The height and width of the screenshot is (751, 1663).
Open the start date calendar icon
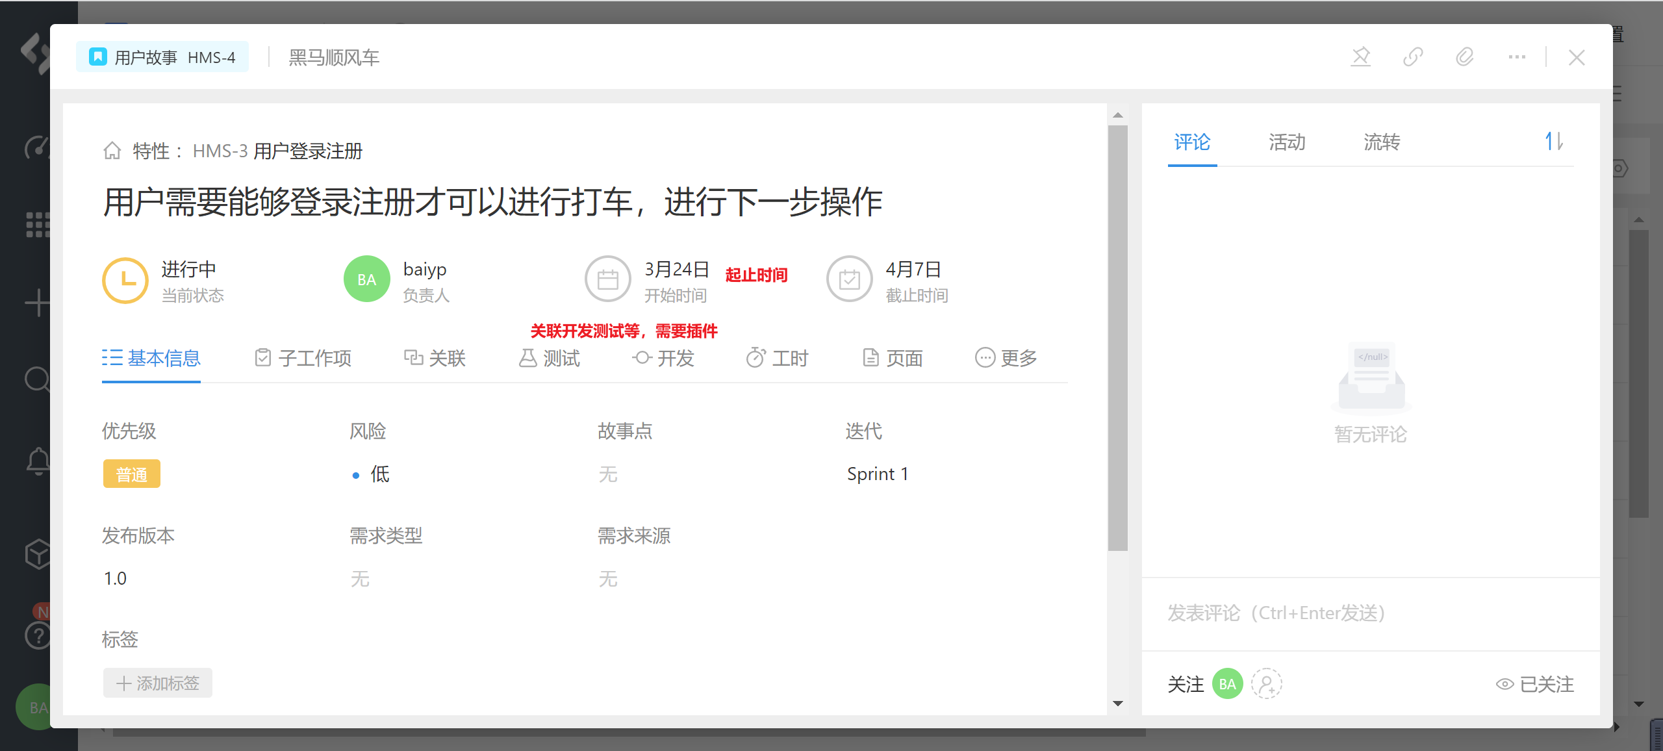(x=607, y=280)
